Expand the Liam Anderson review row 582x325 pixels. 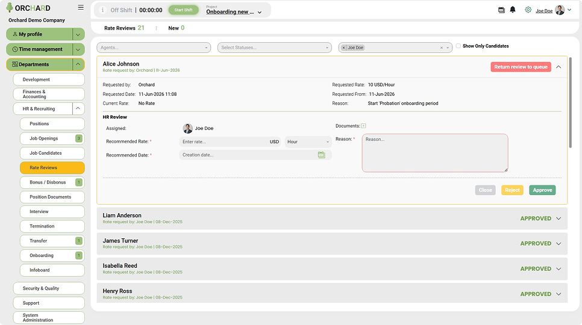click(559, 218)
